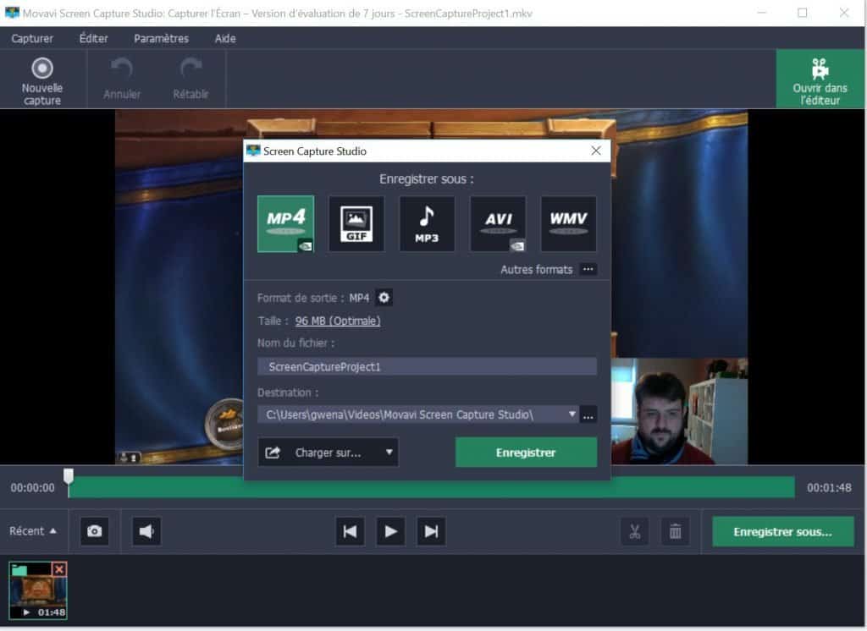Open the Paramètres menu
Image resolution: width=867 pixels, height=631 pixels.
point(161,38)
